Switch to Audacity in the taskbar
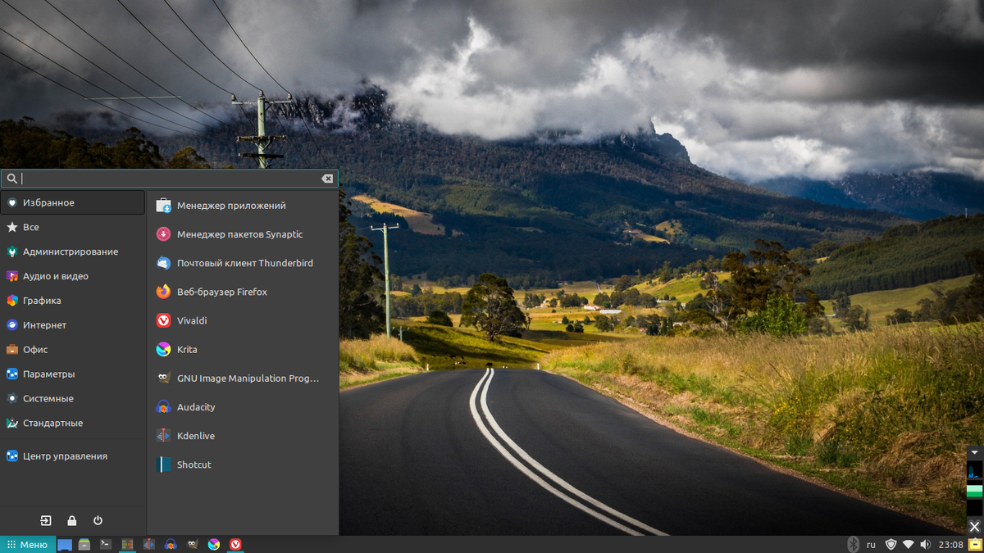 click(171, 544)
